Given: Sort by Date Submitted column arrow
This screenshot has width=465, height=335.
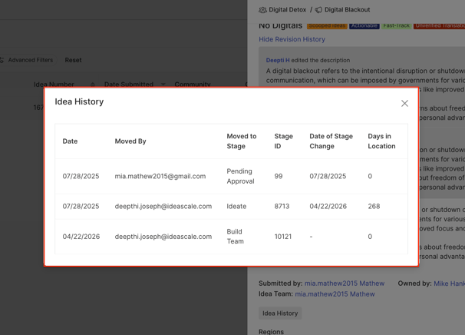Looking at the screenshot, I should 163,85.
